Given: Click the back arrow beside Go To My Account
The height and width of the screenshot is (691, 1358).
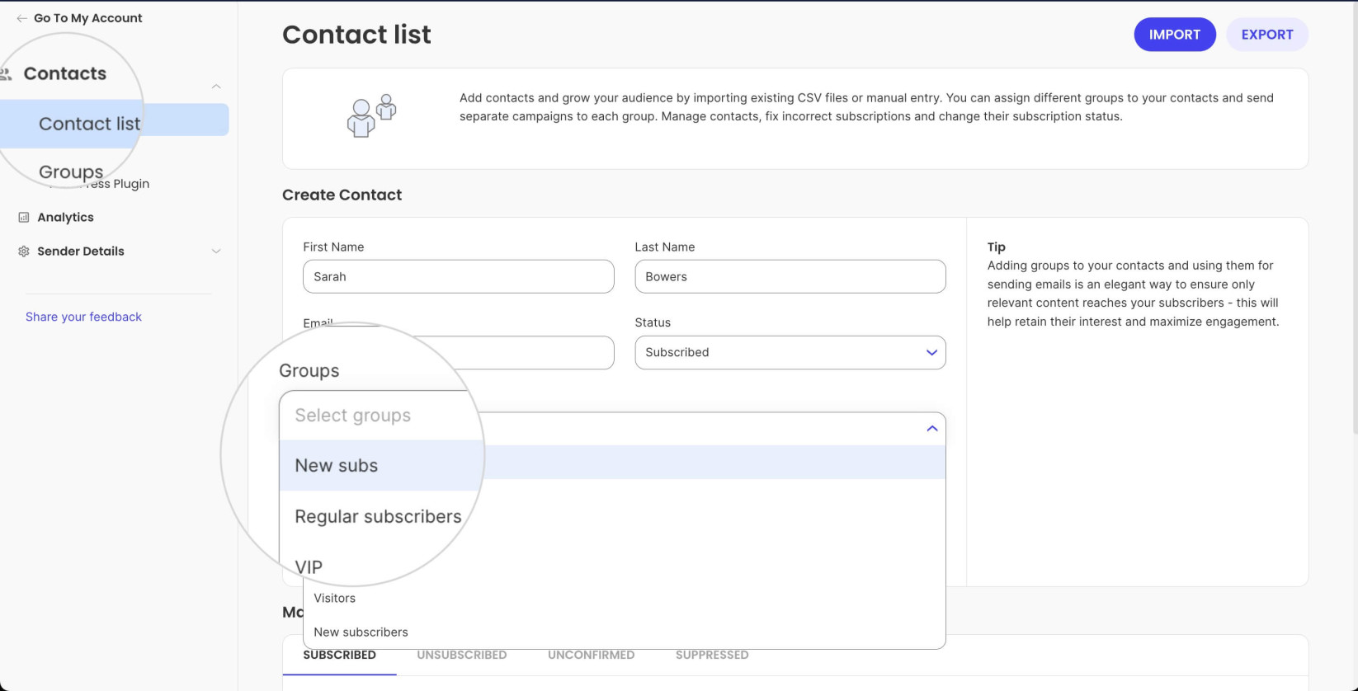Looking at the screenshot, I should click(21, 18).
